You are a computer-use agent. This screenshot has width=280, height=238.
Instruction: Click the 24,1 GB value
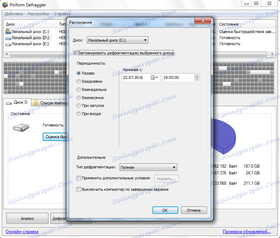coord(253,173)
